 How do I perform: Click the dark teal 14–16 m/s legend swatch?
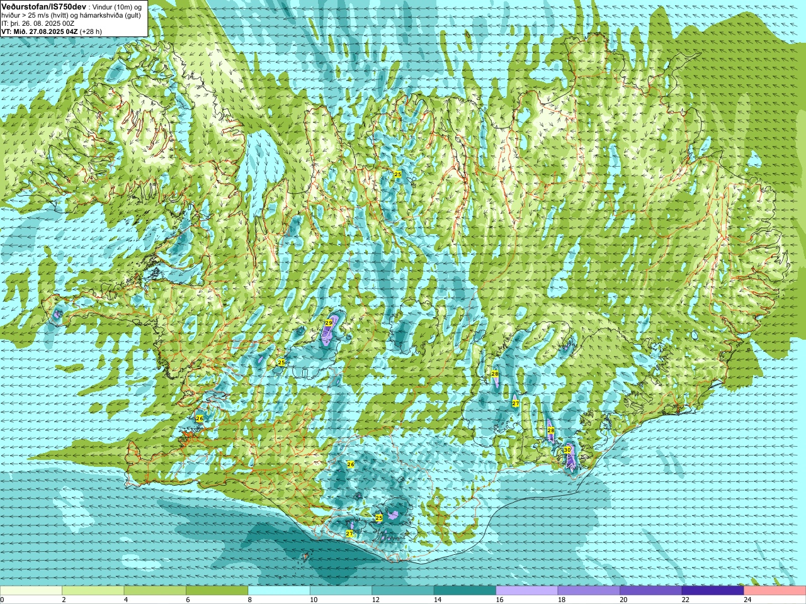(x=465, y=591)
